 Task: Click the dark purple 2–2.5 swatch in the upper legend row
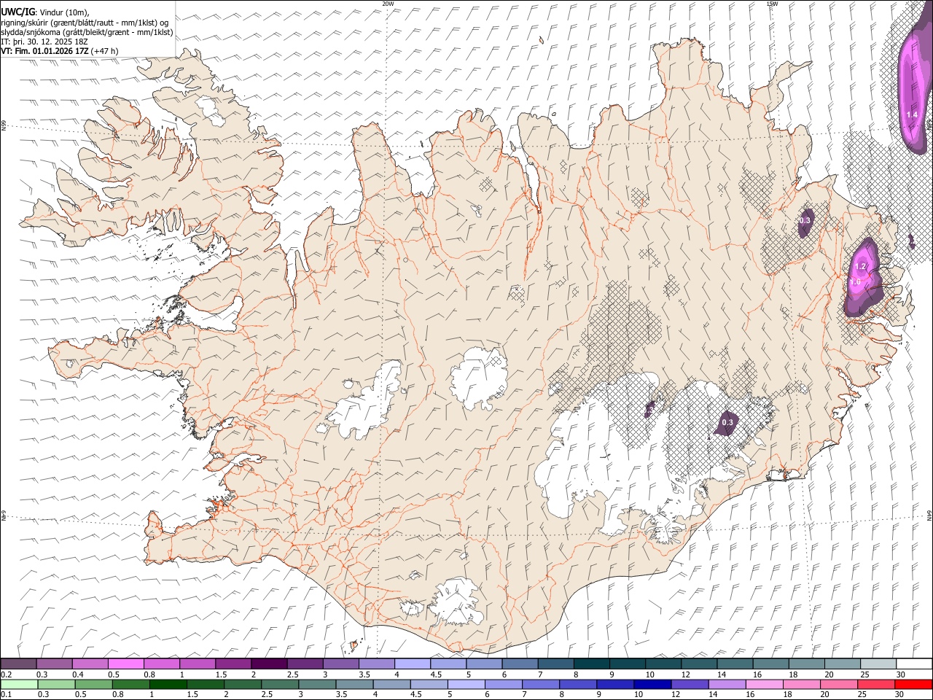pyautogui.click(x=269, y=664)
